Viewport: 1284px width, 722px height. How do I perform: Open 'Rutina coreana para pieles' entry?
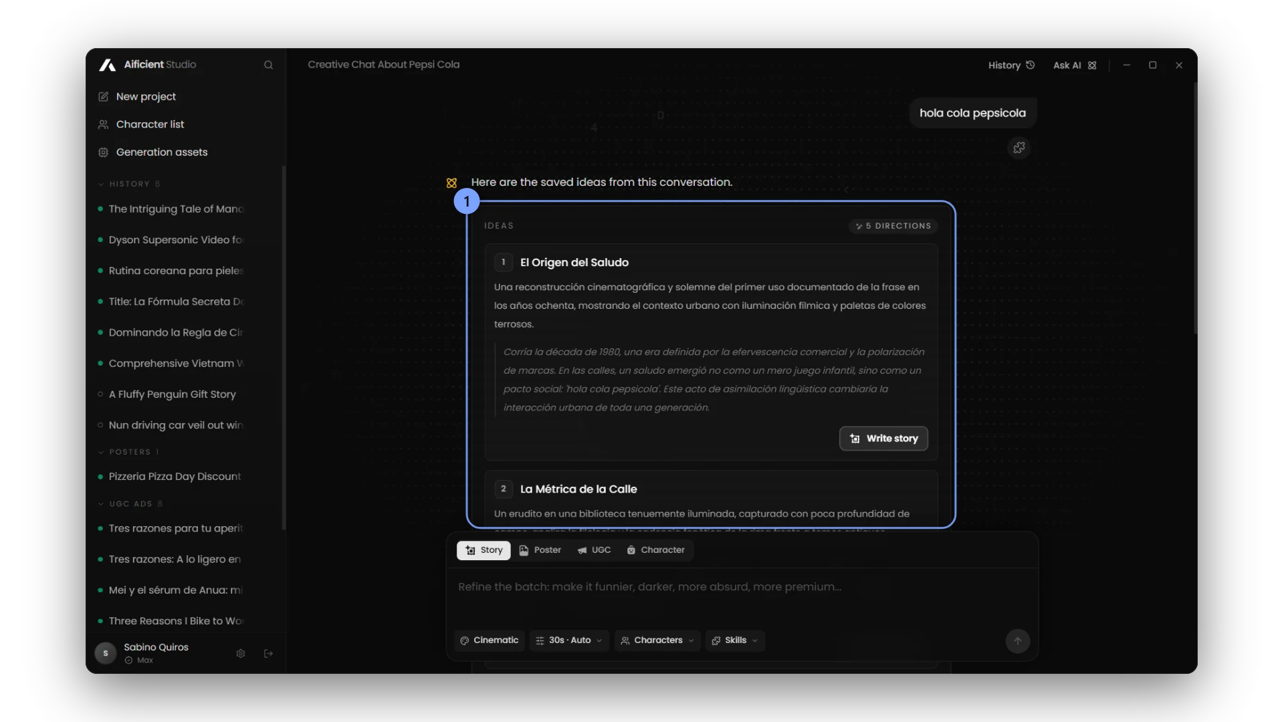pyautogui.click(x=177, y=271)
